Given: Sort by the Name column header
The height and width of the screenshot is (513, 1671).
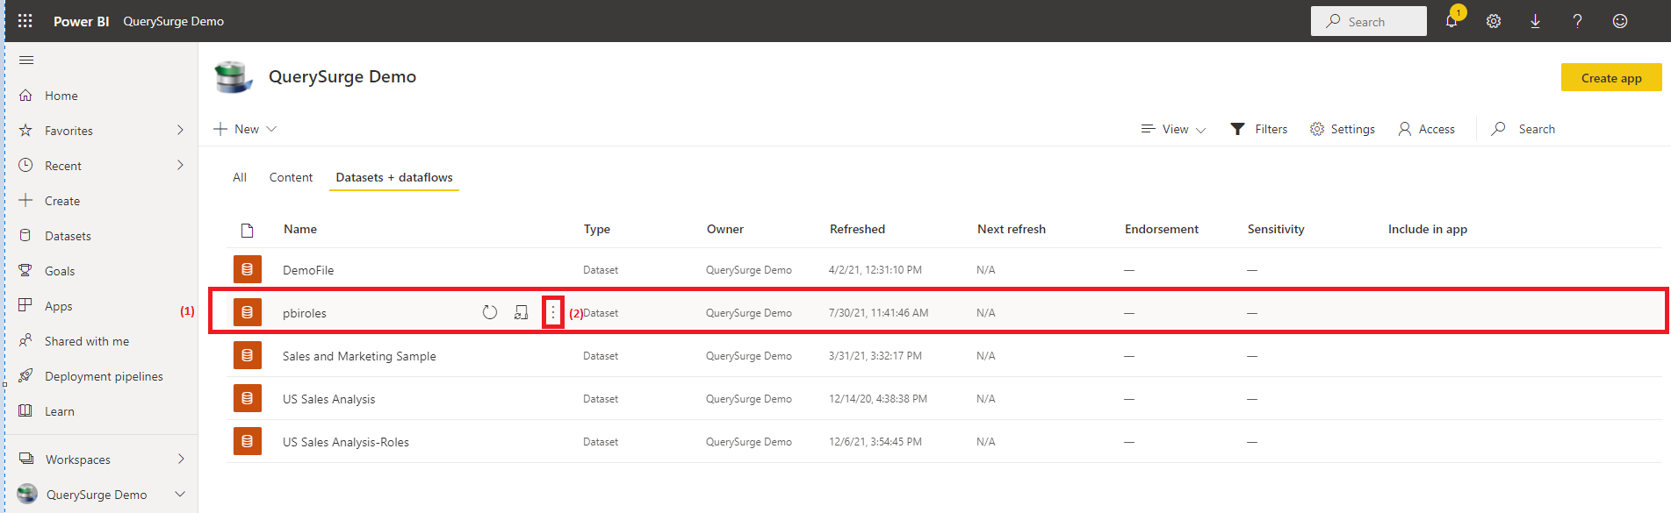Looking at the screenshot, I should [x=300, y=229].
